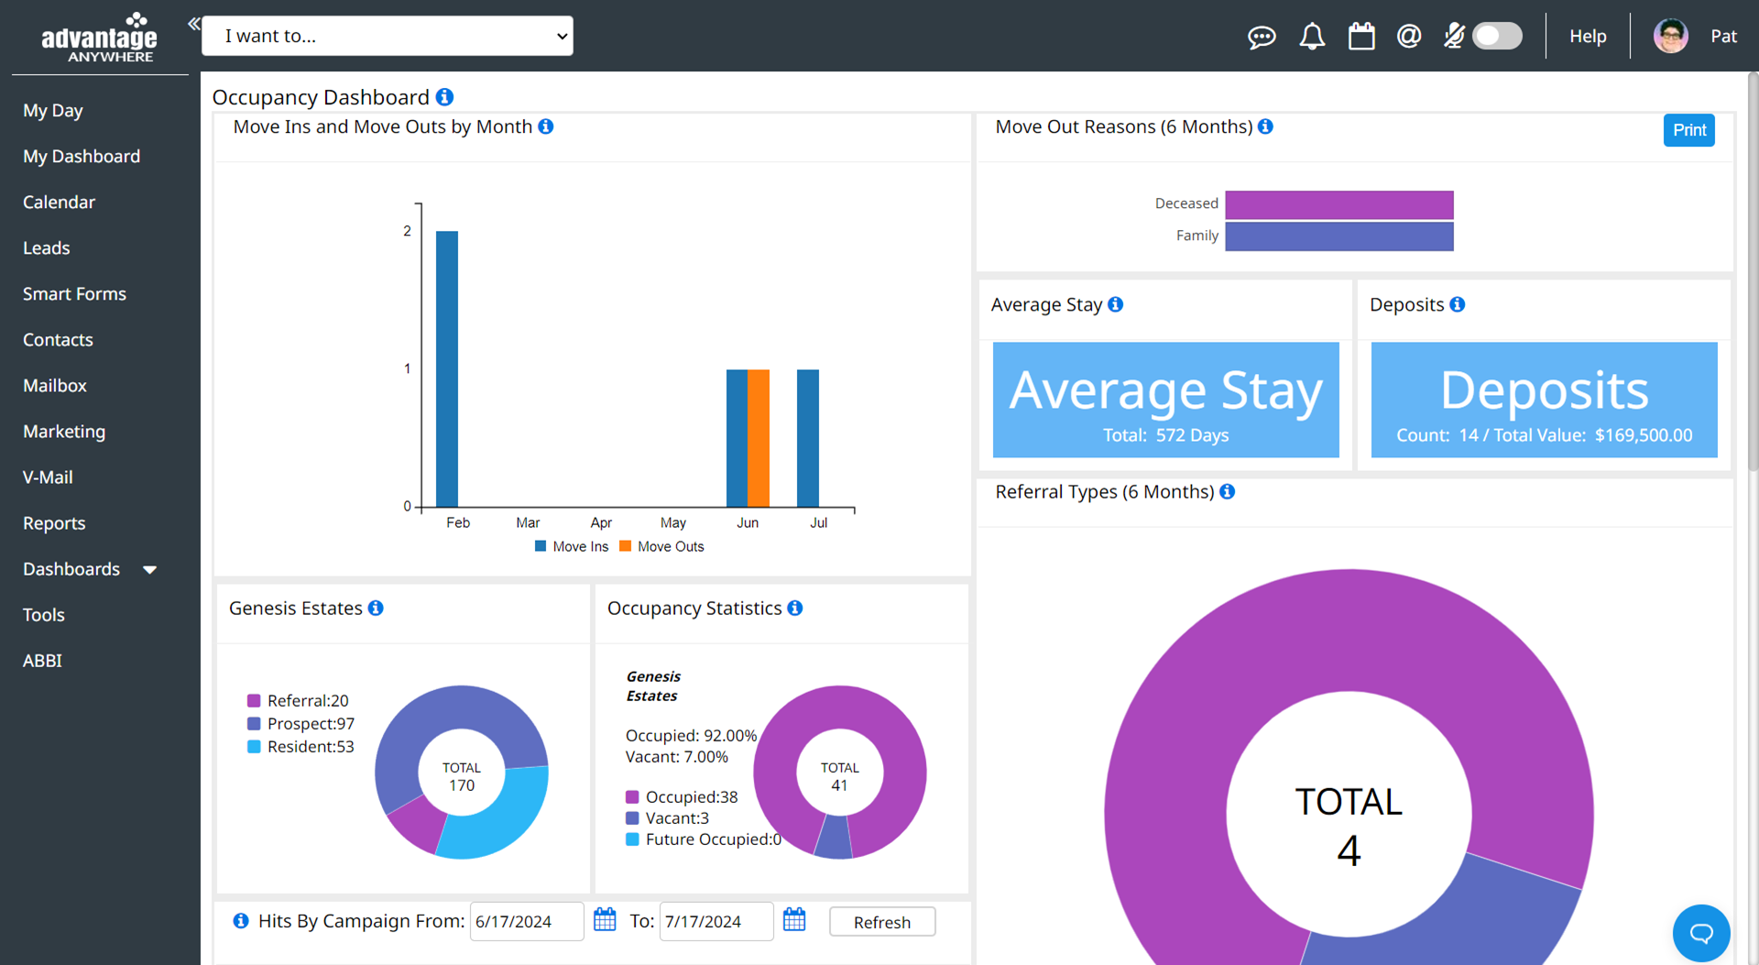This screenshot has width=1759, height=965.
Task: Toggle the microphone switch in the top bar
Action: point(1496,36)
